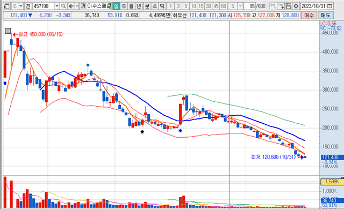Click the low price 120,600 in quote bar
The width and height of the screenshot is (344, 209).
[x=290, y=16]
